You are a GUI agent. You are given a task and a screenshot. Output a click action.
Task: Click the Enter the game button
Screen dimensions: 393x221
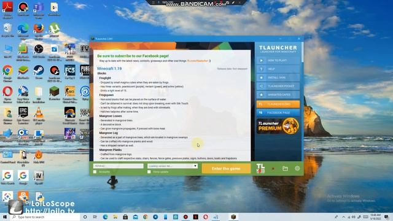pos(226,168)
